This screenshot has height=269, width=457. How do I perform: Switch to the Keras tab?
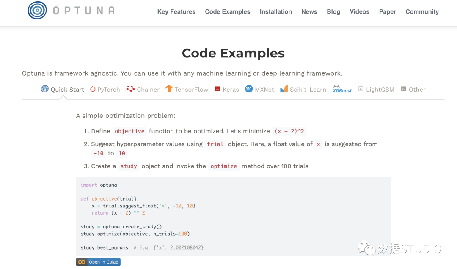point(231,90)
